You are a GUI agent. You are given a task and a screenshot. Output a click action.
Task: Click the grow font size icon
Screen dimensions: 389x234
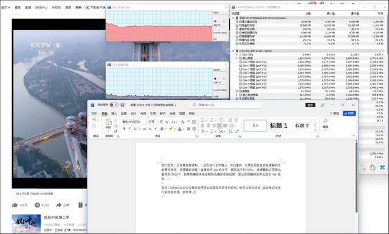point(161,122)
